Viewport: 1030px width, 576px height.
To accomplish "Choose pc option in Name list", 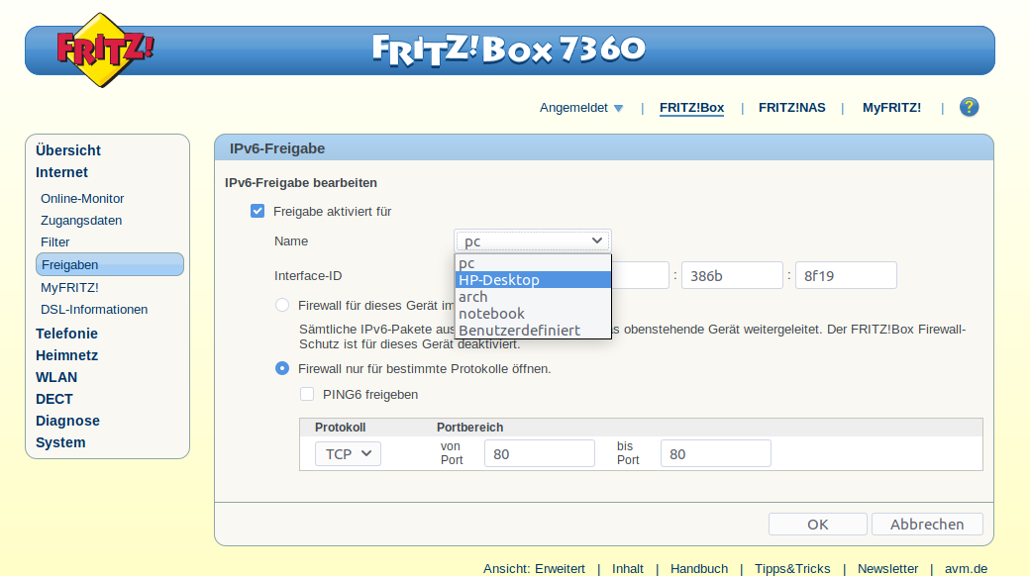I will pos(533,263).
